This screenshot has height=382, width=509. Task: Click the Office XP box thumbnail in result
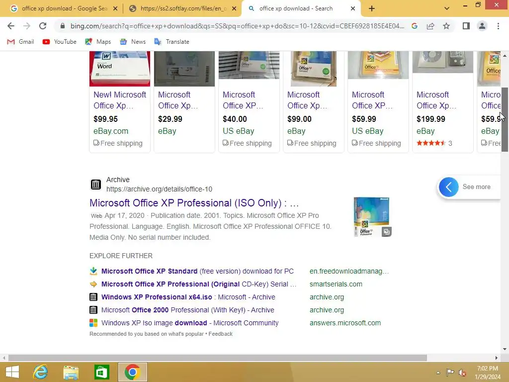coord(372,217)
